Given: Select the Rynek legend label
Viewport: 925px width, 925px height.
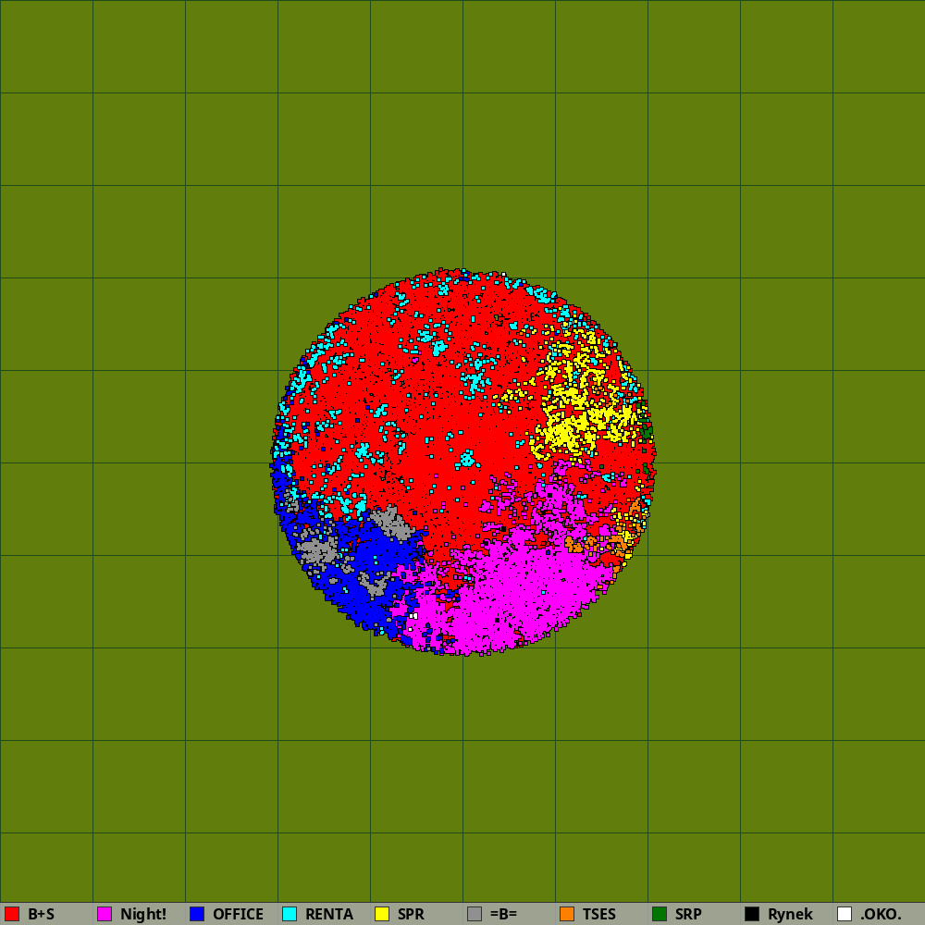Looking at the screenshot, I should click(791, 915).
